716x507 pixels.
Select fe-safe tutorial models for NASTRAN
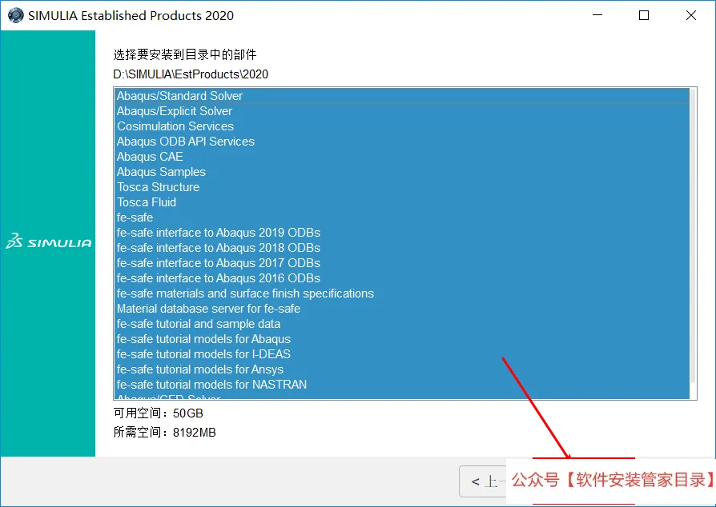(x=402, y=385)
